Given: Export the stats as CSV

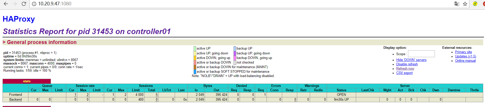Looking at the screenshot, I should click(404, 73).
